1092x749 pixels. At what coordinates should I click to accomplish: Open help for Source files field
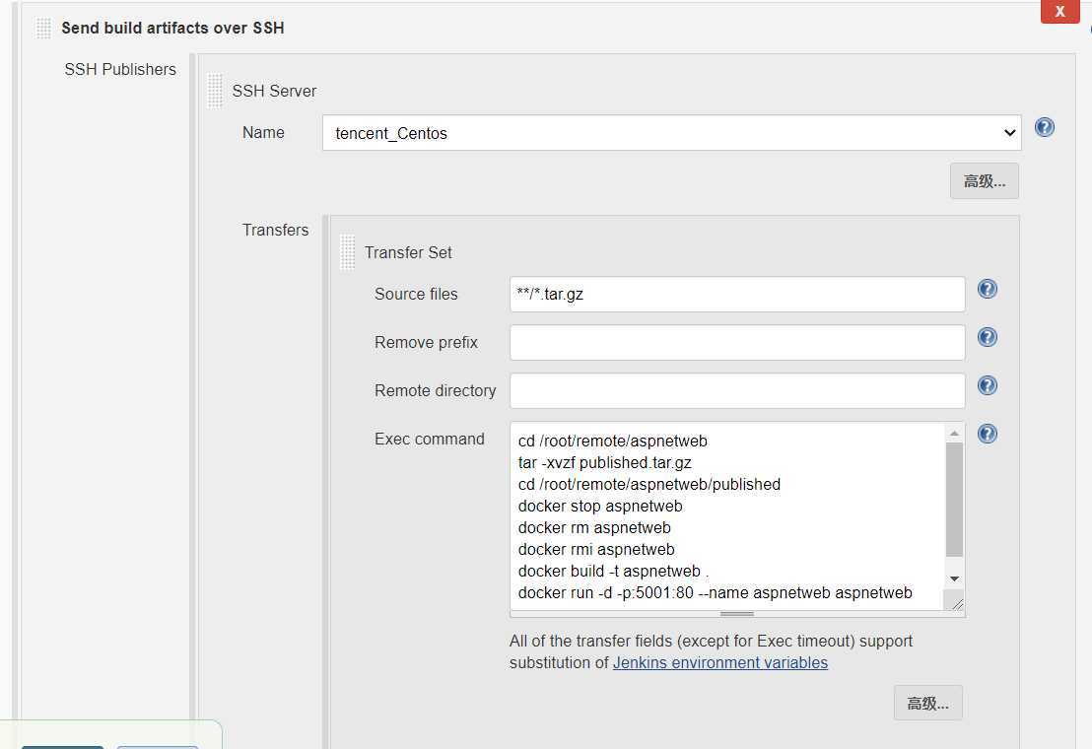pyautogui.click(x=987, y=289)
